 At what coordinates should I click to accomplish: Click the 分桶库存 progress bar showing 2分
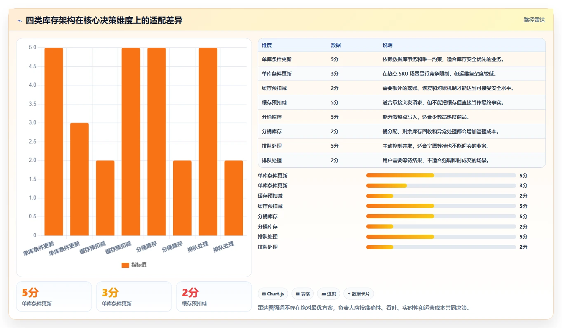(441, 227)
